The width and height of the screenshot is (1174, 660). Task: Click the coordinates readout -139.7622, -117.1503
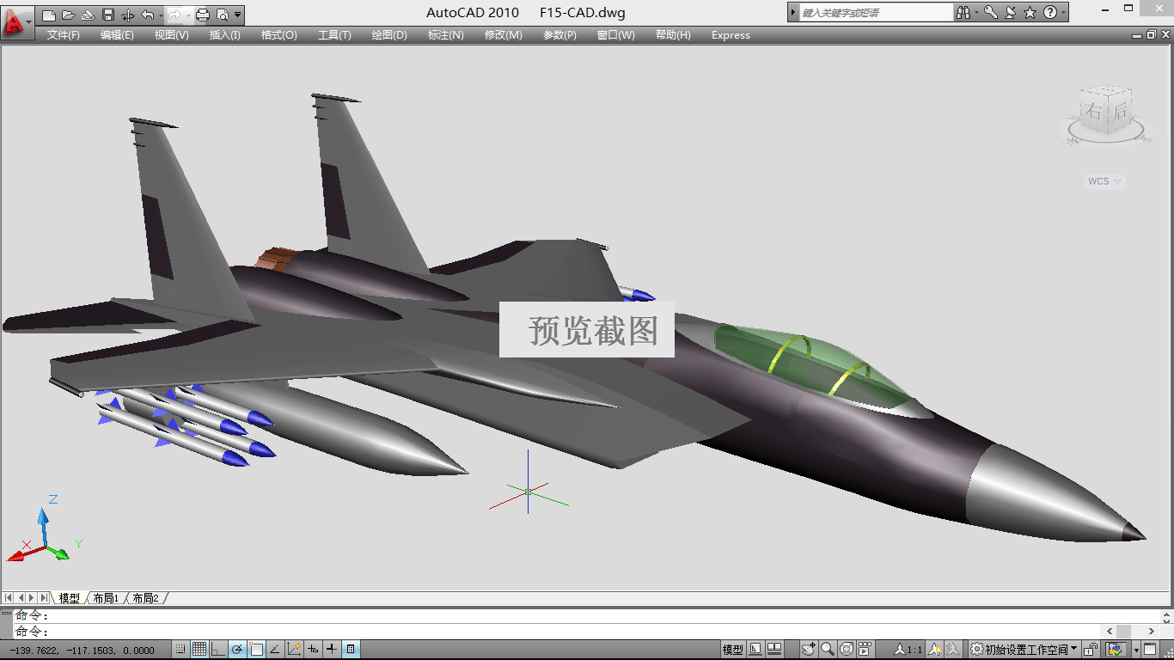pyautogui.click(x=82, y=651)
